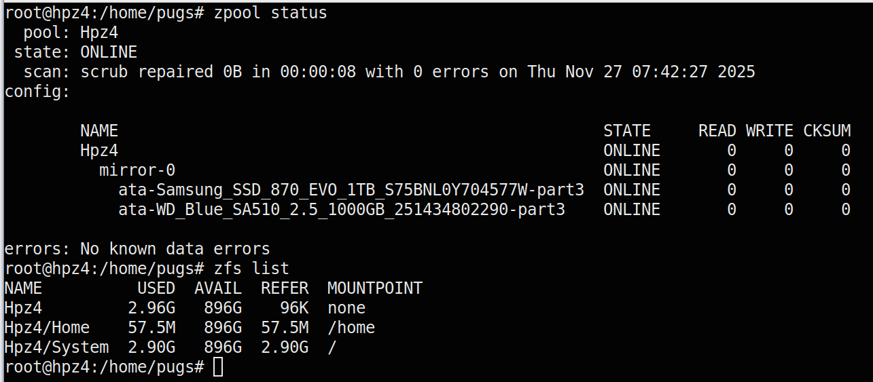Click the 'AVAIL' column header
The height and width of the screenshot is (382, 873).
(x=218, y=288)
